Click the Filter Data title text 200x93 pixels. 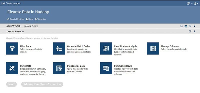[25, 46]
